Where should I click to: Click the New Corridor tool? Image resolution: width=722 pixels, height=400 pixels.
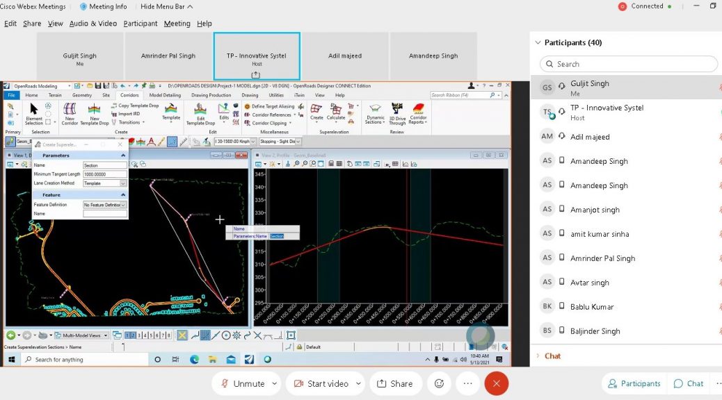70,114
